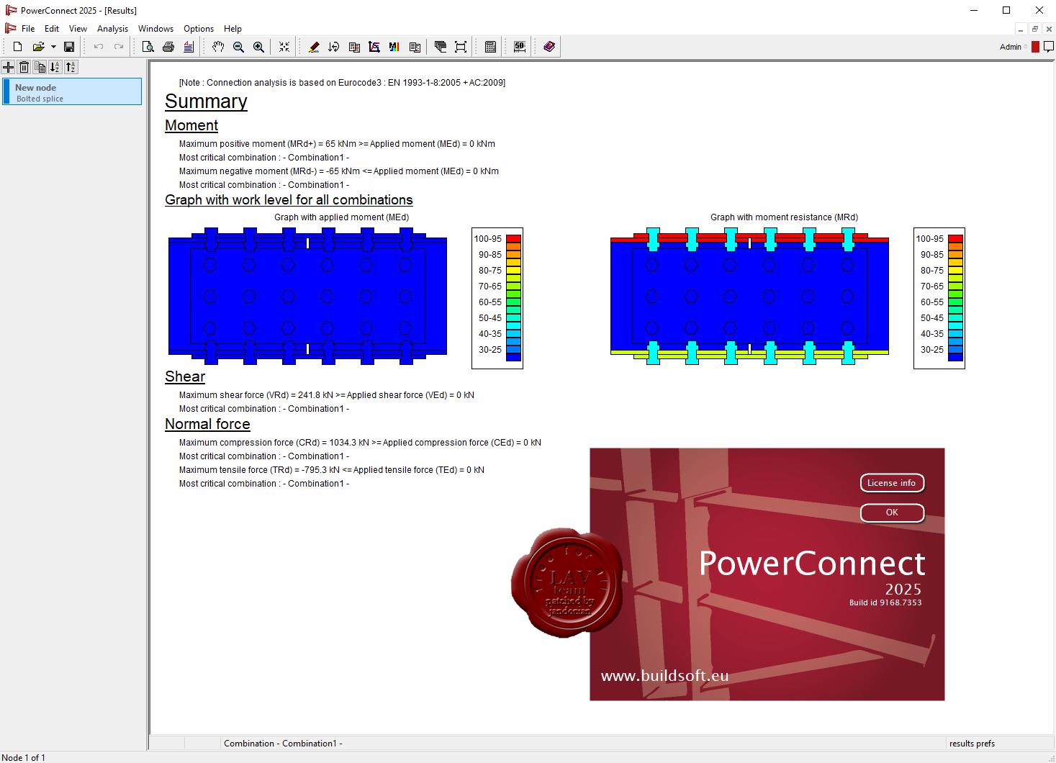1056x763 pixels.
Task: Click the moment resistance (MRd) splice graph
Action: click(749, 297)
